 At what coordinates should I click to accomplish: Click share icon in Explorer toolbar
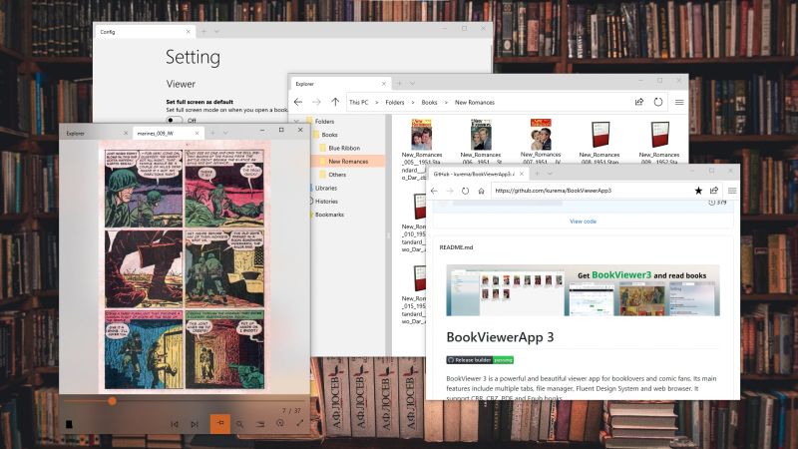pyautogui.click(x=639, y=102)
